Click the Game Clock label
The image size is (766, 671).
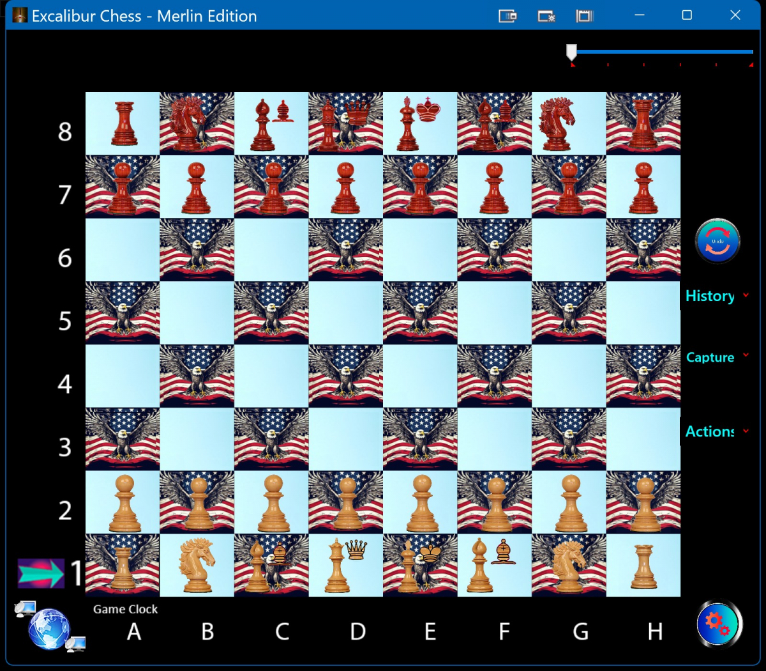pos(125,609)
